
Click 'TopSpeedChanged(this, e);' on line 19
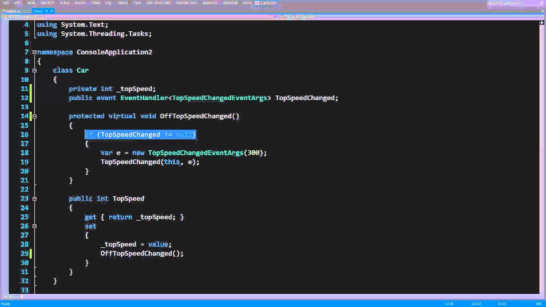[x=150, y=162]
